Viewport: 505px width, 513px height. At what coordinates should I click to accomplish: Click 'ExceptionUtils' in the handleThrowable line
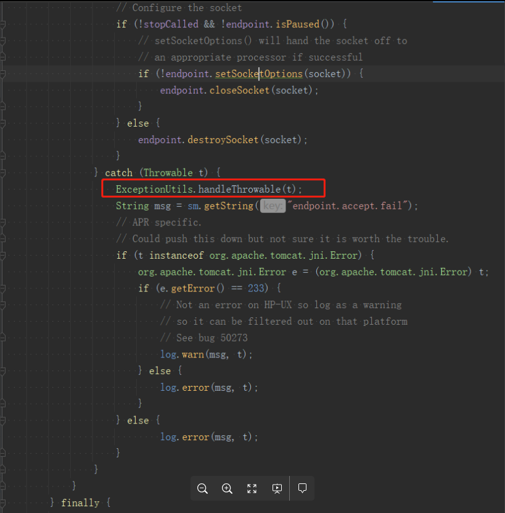coord(154,189)
